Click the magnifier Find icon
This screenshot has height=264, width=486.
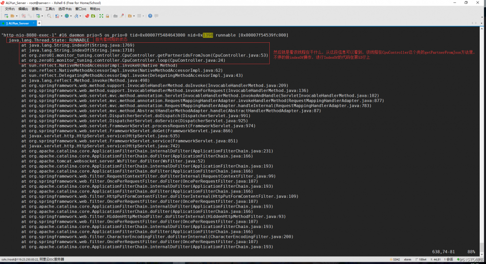coord(49,16)
